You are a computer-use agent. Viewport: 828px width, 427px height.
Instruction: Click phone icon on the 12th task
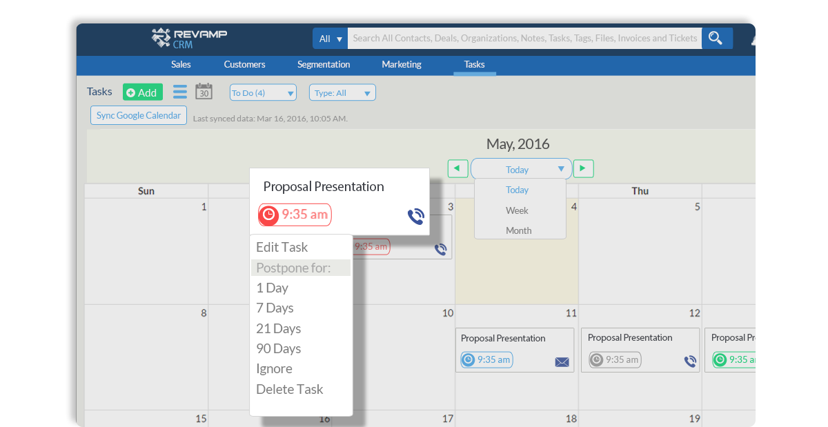tap(690, 361)
